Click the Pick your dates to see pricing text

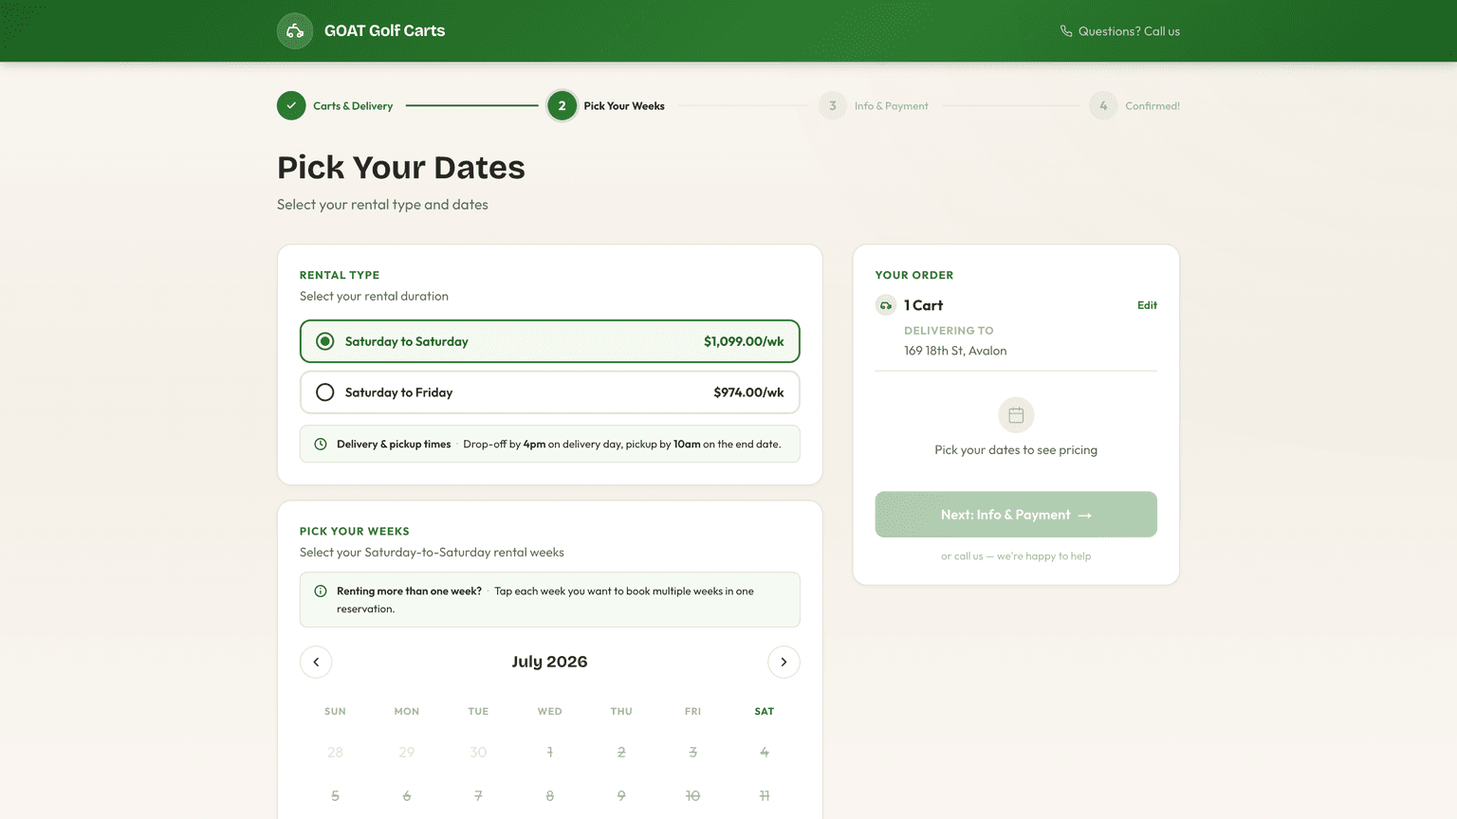pos(1016,450)
